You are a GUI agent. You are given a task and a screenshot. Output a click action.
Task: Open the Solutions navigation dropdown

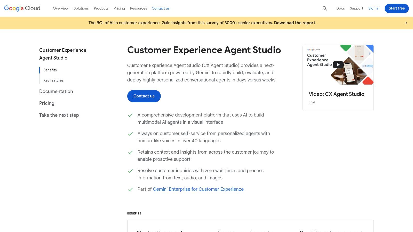(x=81, y=8)
